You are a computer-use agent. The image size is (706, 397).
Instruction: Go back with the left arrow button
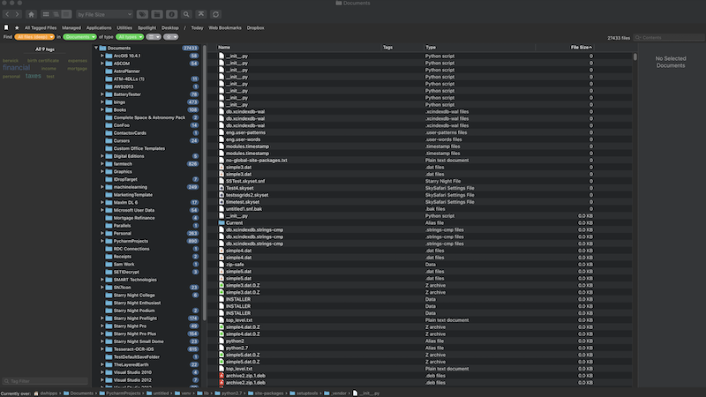point(9,15)
